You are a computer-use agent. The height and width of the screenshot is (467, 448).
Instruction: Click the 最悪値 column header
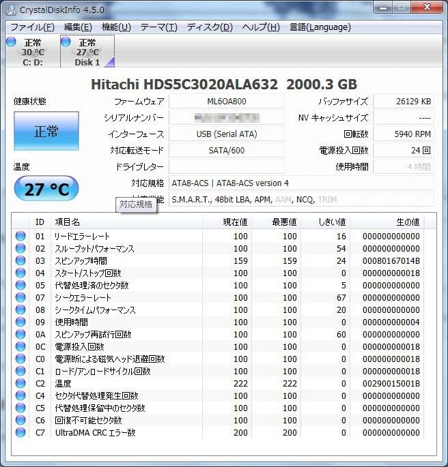(277, 222)
